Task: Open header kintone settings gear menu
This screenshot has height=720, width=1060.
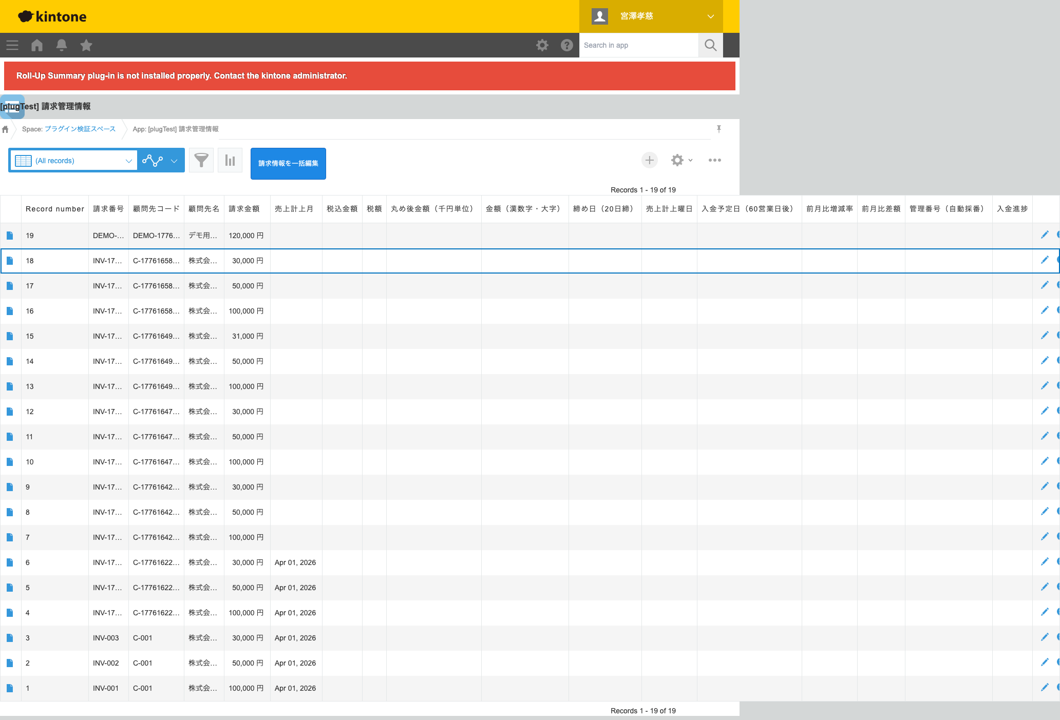Action: [542, 45]
